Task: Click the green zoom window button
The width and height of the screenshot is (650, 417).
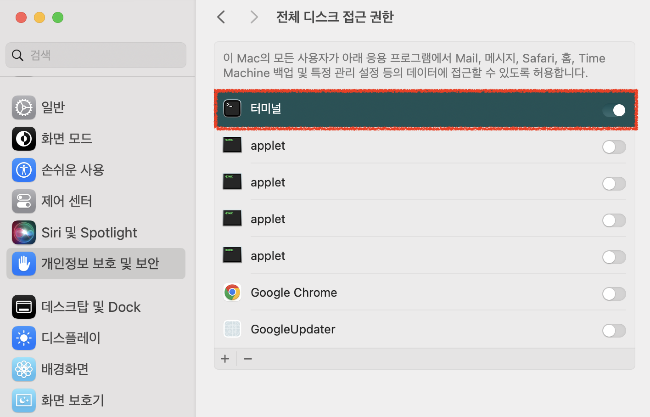Action: (x=58, y=17)
